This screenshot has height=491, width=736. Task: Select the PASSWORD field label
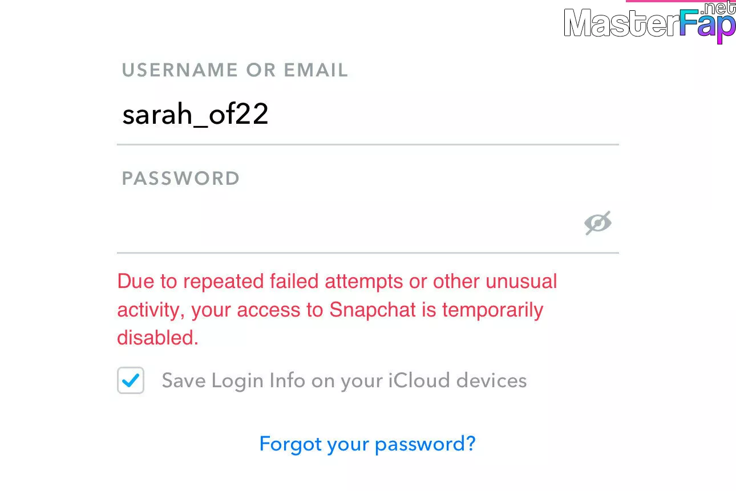coord(181,178)
